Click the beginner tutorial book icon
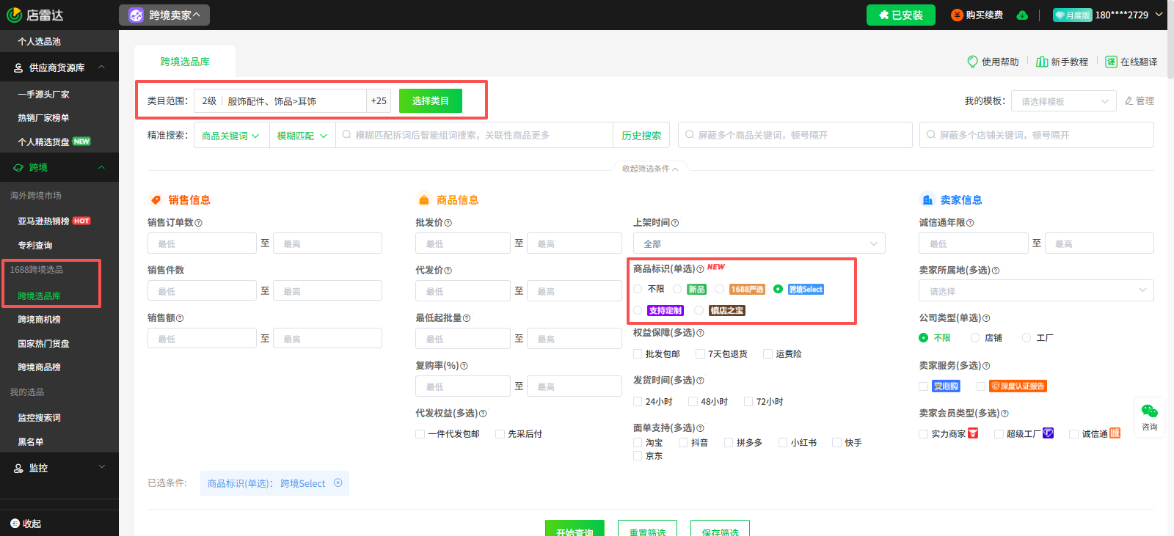The height and width of the screenshot is (536, 1174). [x=1041, y=62]
